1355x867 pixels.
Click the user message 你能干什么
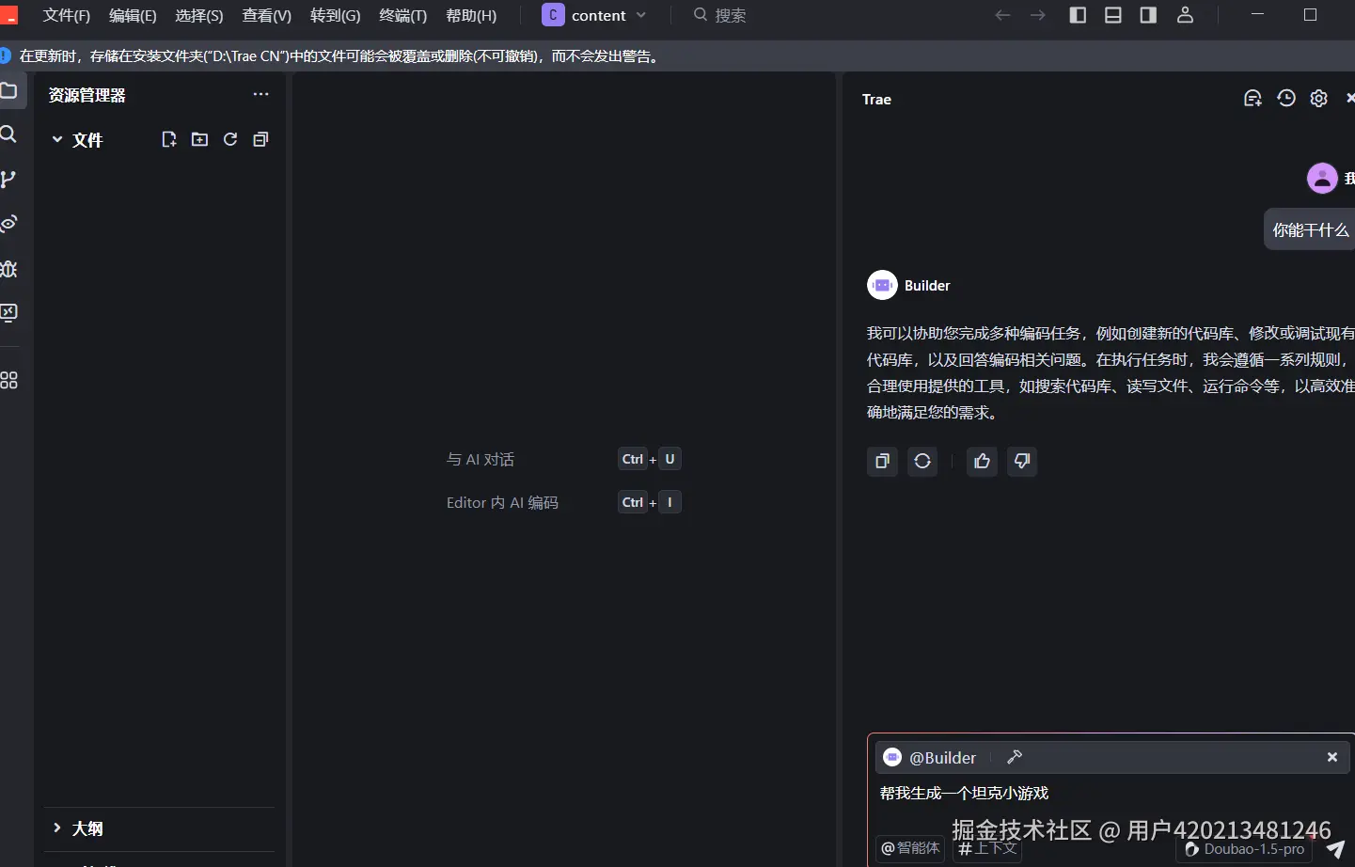(x=1311, y=229)
